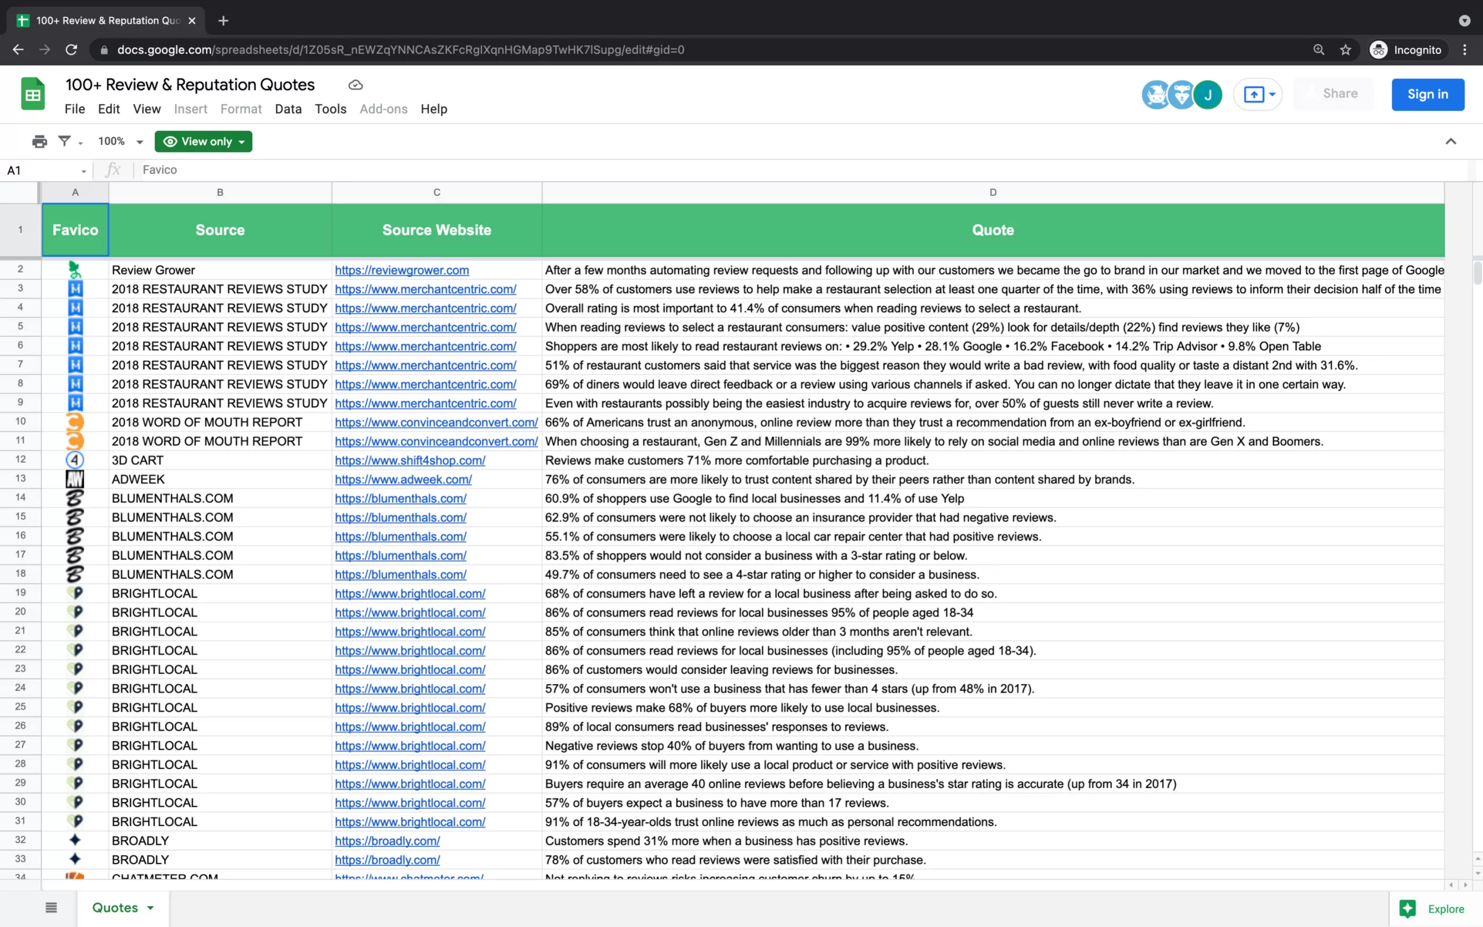1483x927 pixels.
Task: Open the Data menu
Action: tap(288, 109)
